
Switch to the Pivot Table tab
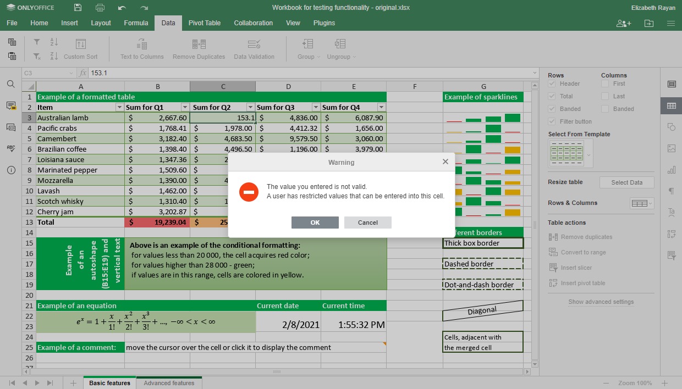click(x=205, y=23)
